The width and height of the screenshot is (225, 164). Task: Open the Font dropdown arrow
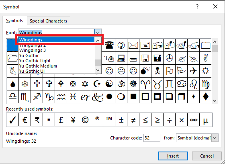[x=98, y=32]
